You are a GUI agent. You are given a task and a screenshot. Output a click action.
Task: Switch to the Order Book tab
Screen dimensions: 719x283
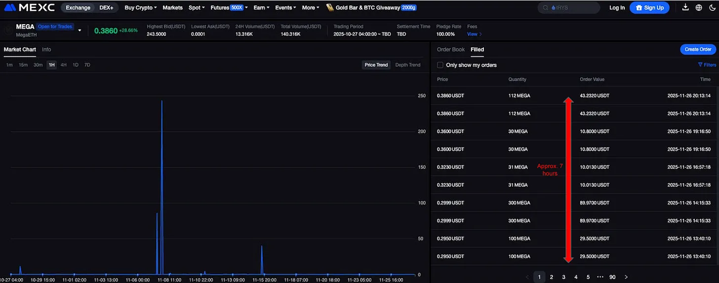(450, 49)
